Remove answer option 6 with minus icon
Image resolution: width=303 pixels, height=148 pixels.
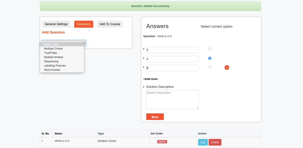(227, 68)
